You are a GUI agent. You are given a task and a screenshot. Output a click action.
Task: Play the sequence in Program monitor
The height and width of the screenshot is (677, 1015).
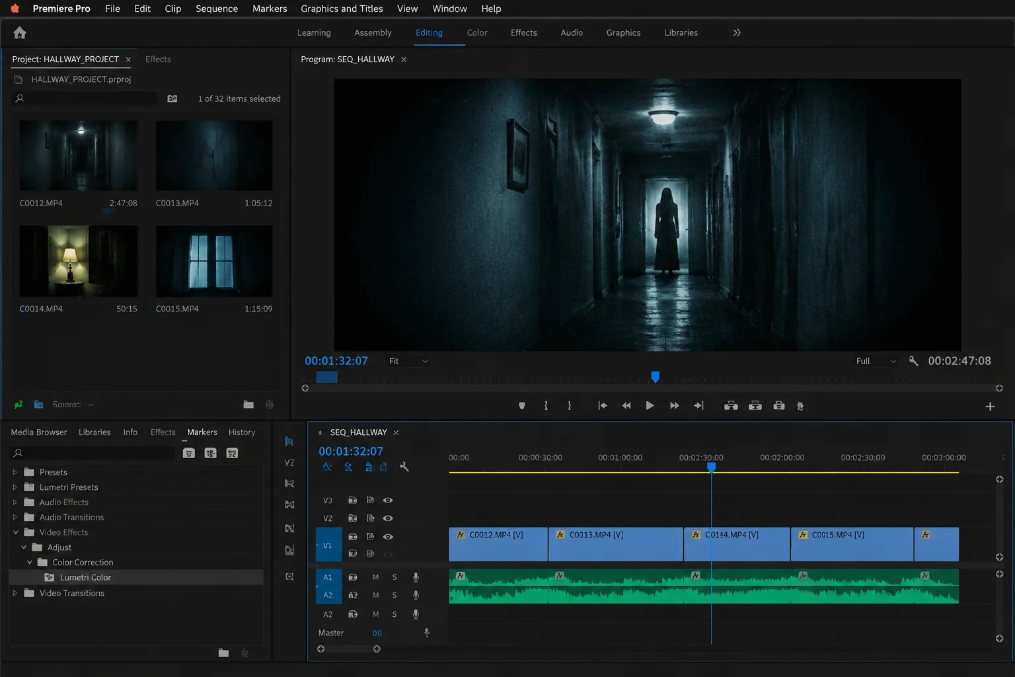[x=650, y=405]
